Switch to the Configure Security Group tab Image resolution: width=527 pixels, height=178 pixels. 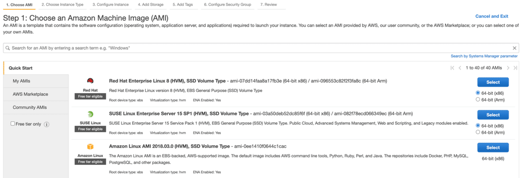click(227, 4)
